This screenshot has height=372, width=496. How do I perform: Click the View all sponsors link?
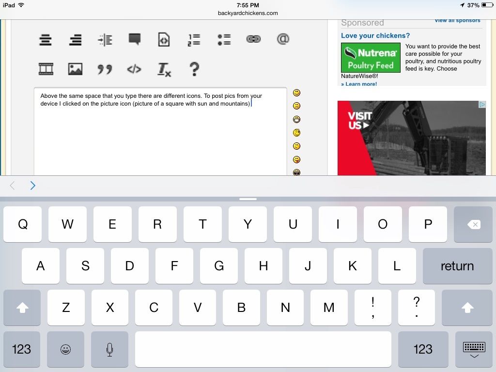pyautogui.click(x=457, y=20)
